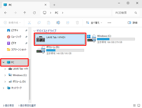Go up one folder level

pos(25,13)
